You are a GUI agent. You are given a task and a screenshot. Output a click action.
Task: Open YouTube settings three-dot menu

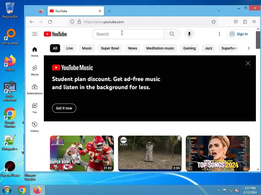(219, 34)
